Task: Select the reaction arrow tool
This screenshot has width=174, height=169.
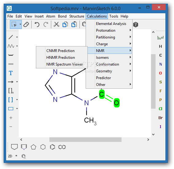Action: coord(11,82)
